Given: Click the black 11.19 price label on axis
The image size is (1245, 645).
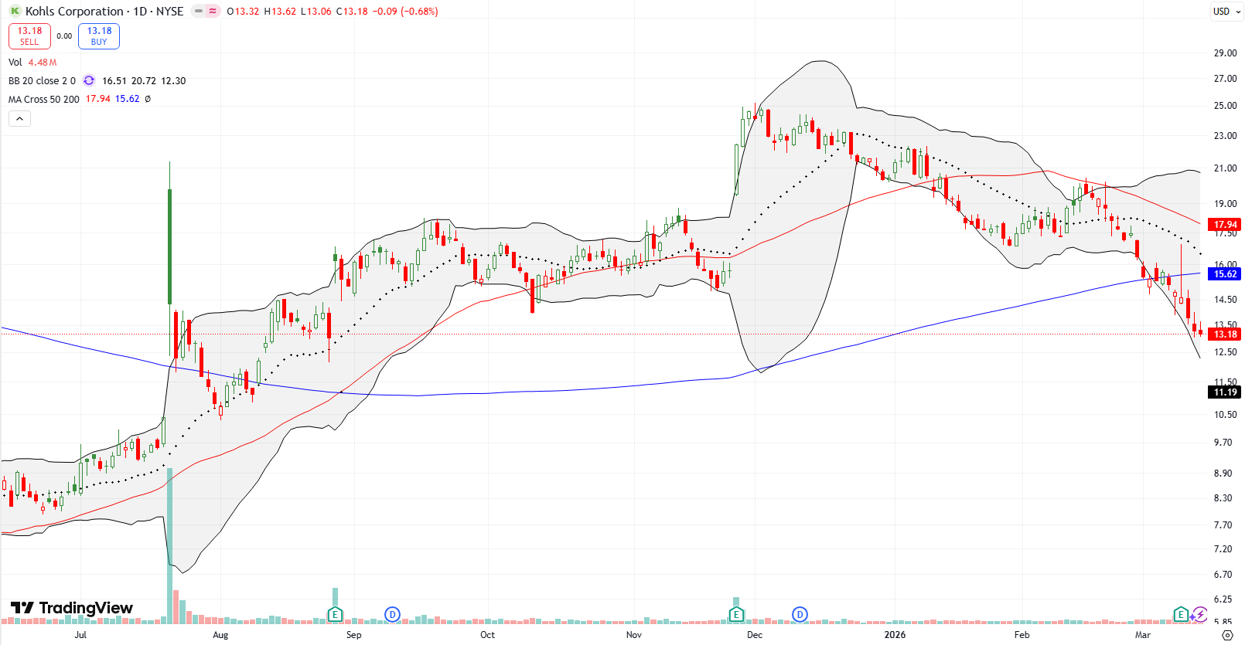Looking at the screenshot, I should click(1225, 392).
